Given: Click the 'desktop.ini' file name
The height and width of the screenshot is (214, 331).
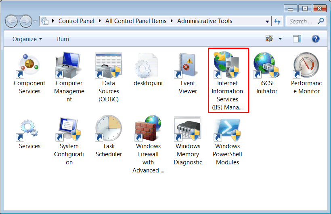Looking at the screenshot, I should pyautogui.click(x=148, y=83).
